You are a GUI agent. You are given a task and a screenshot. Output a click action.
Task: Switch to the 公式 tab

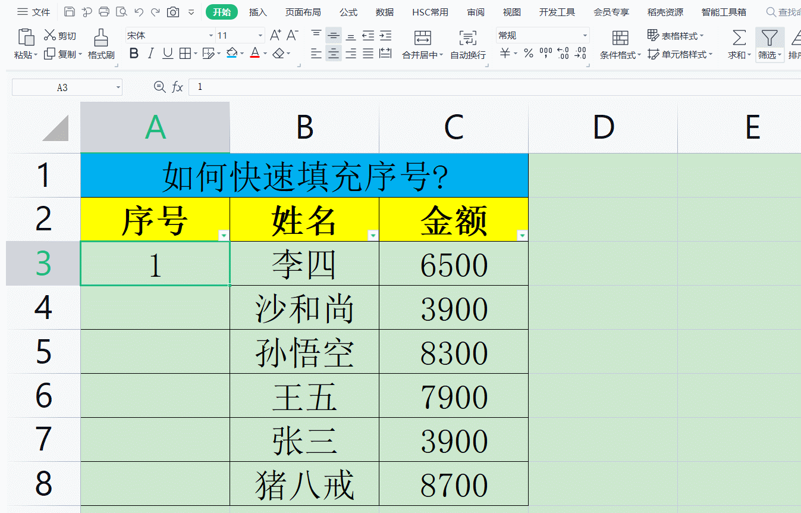coord(348,12)
